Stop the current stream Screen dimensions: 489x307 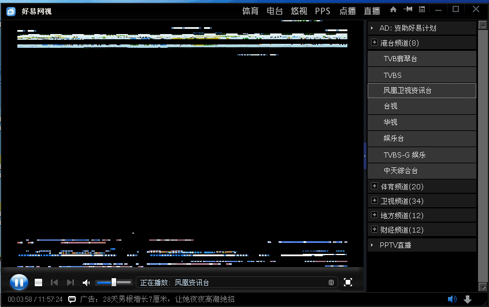pos(38,282)
